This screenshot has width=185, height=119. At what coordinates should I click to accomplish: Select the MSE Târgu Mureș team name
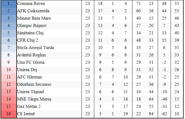pos(34,99)
